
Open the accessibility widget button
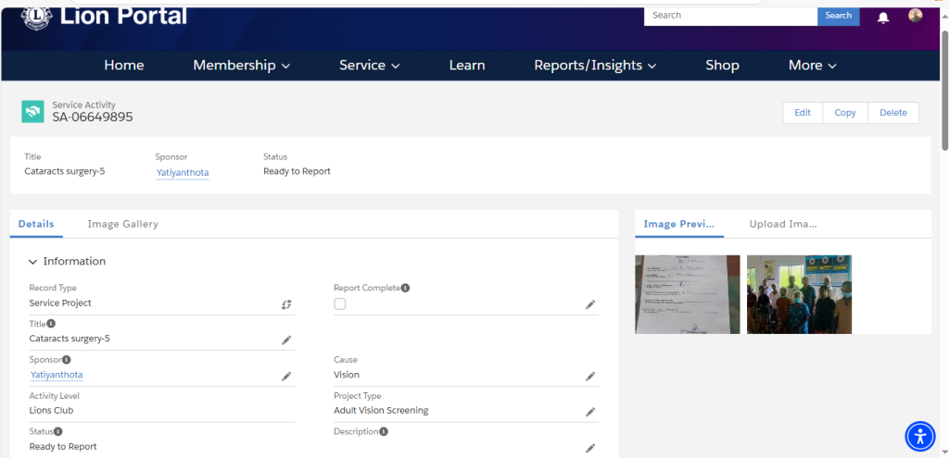[920, 436]
